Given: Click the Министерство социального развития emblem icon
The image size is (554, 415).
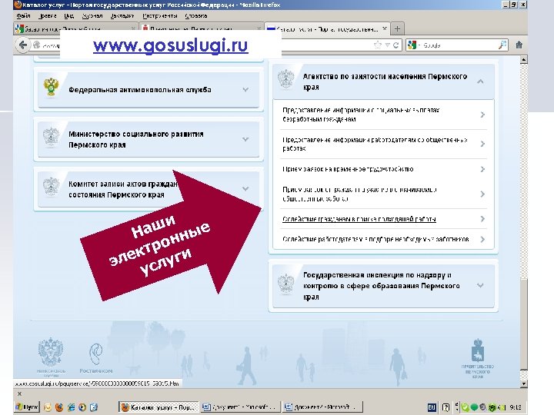Looking at the screenshot, I should [52, 137].
